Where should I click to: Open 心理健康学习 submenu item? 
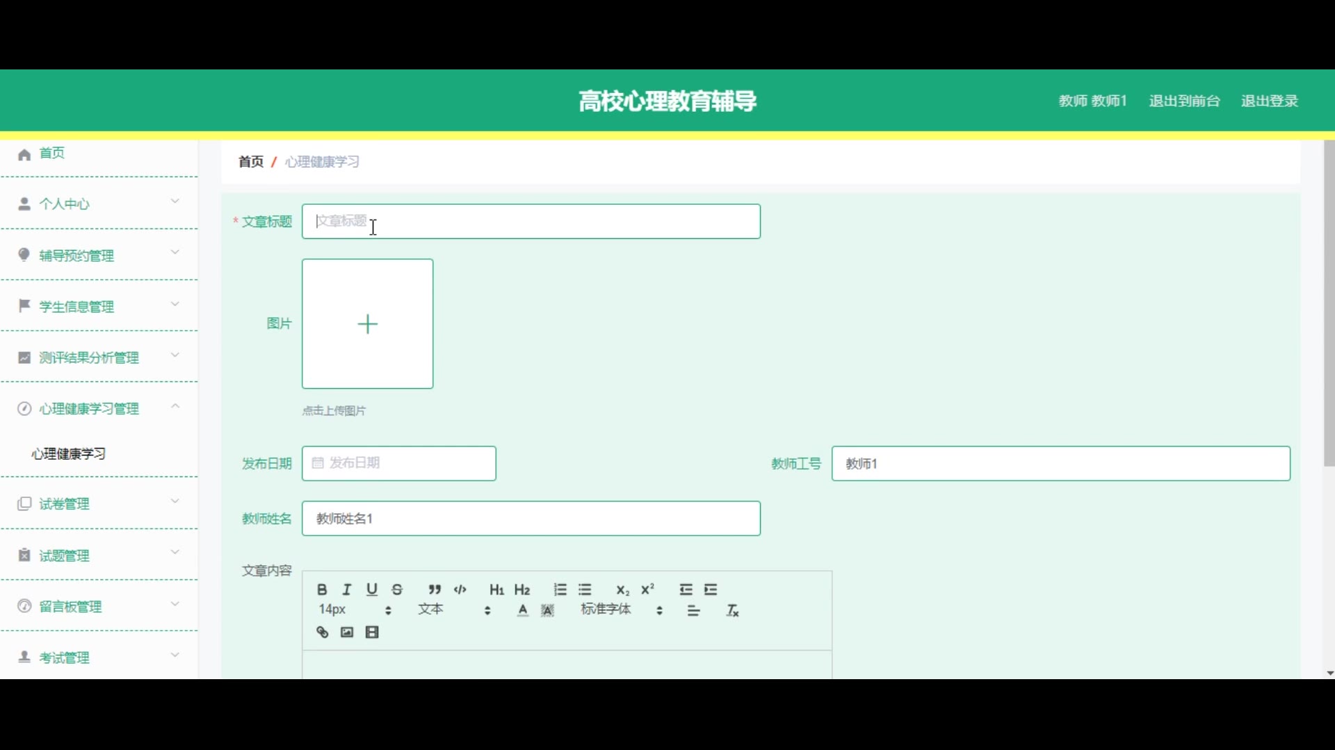pyautogui.click(x=69, y=453)
